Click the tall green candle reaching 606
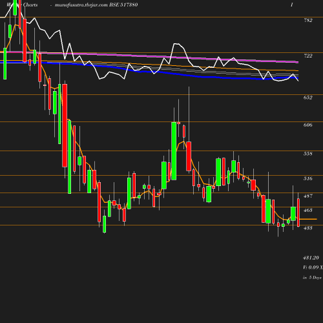 pyautogui.click(x=174, y=151)
